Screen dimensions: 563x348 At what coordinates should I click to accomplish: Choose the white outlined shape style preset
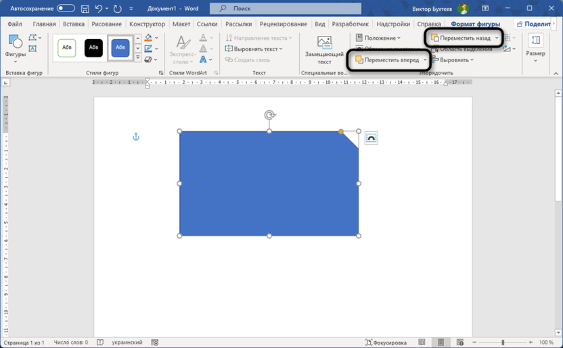point(67,48)
